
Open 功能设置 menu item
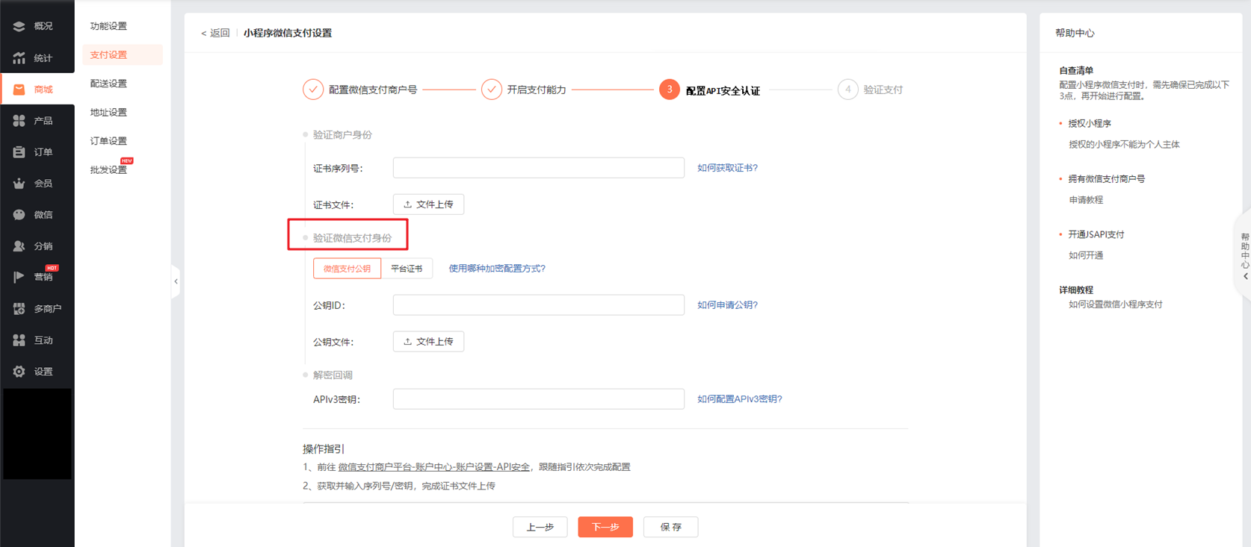108,26
